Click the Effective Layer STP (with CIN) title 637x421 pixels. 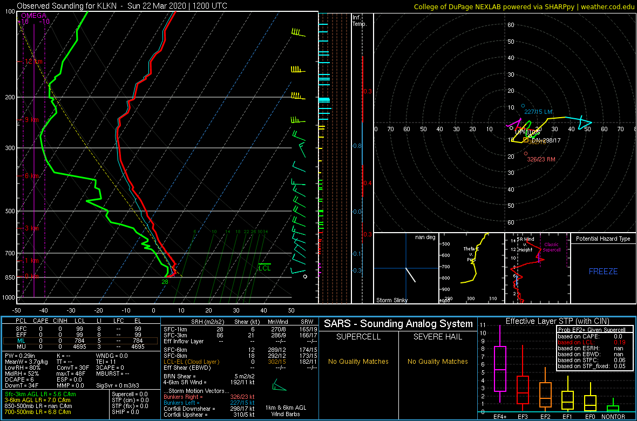click(557, 322)
